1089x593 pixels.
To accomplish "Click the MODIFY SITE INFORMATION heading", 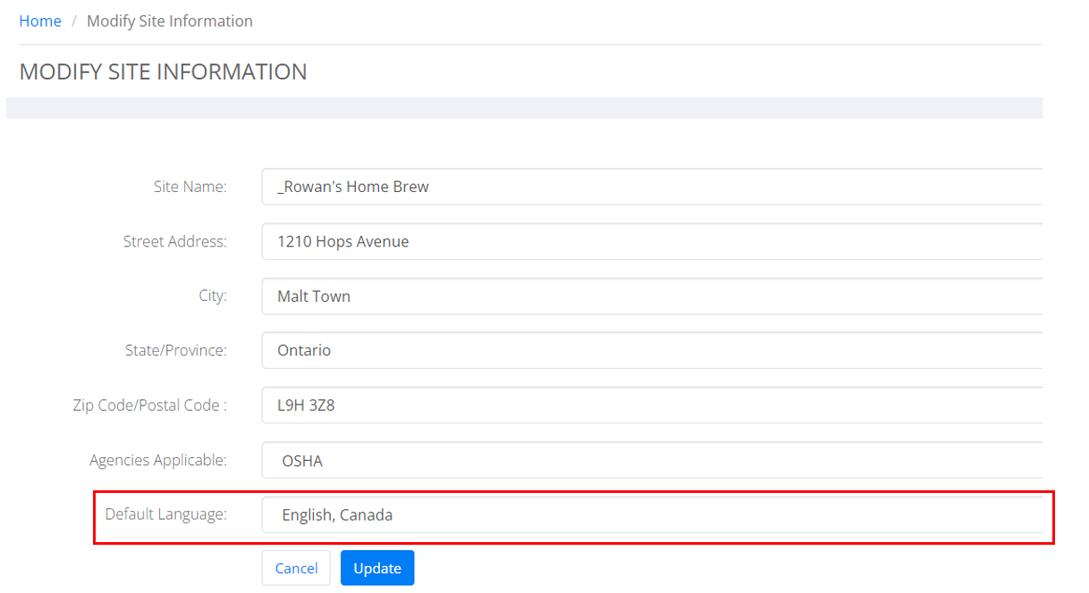I will [x=163, y=71].
